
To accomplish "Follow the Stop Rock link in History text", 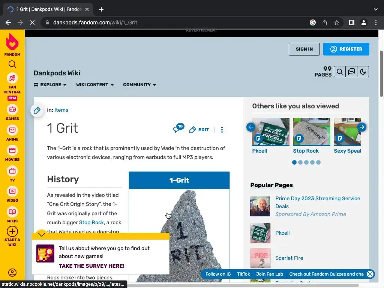I will (91, 222).
